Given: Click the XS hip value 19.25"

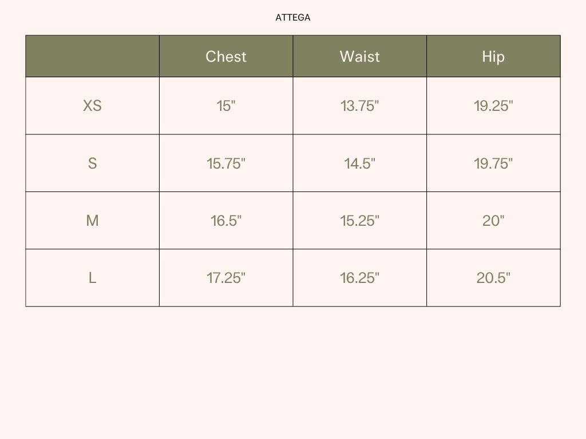Looking at the screenshot, I should [493, 106].
